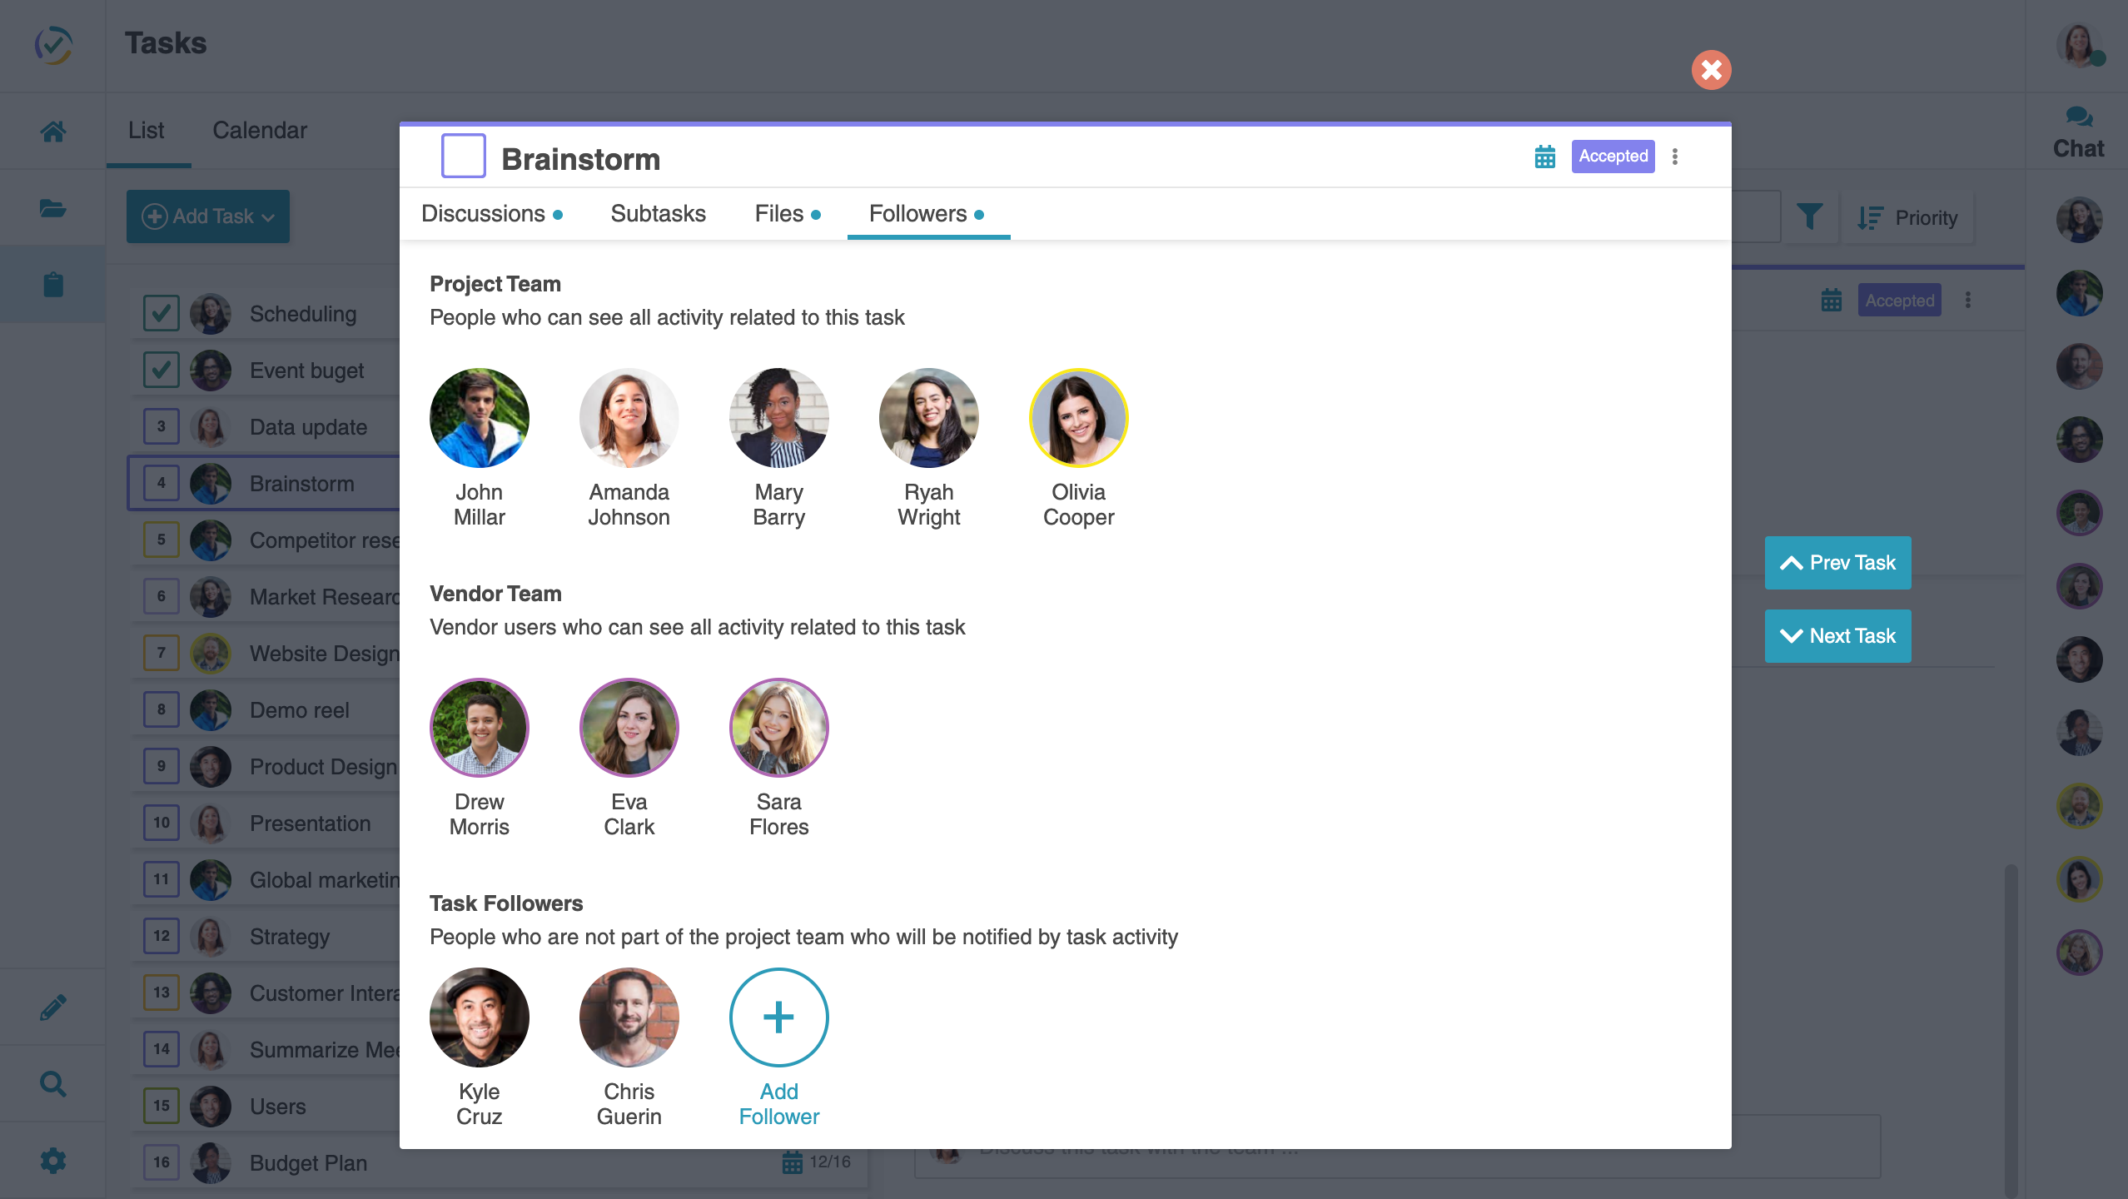
Task: Check task number 4 Brainstorm in list
Action: (x=162, y=484)
